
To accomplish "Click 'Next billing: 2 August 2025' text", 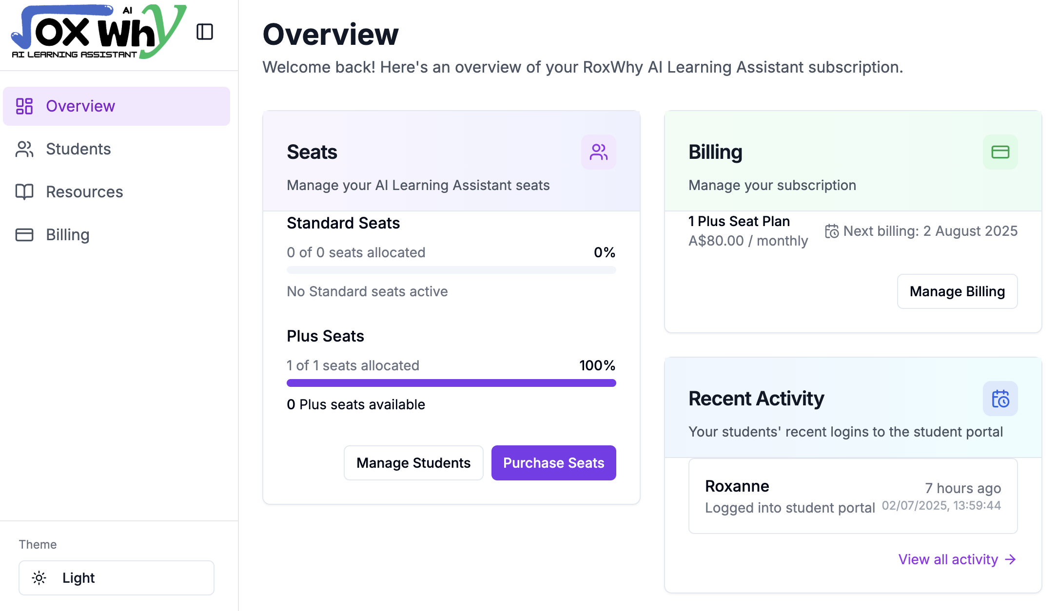I will [x=930, y=231].
